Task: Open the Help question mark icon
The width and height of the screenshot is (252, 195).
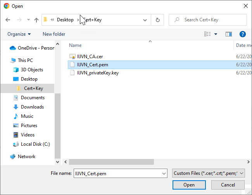Action: (243, 34)
